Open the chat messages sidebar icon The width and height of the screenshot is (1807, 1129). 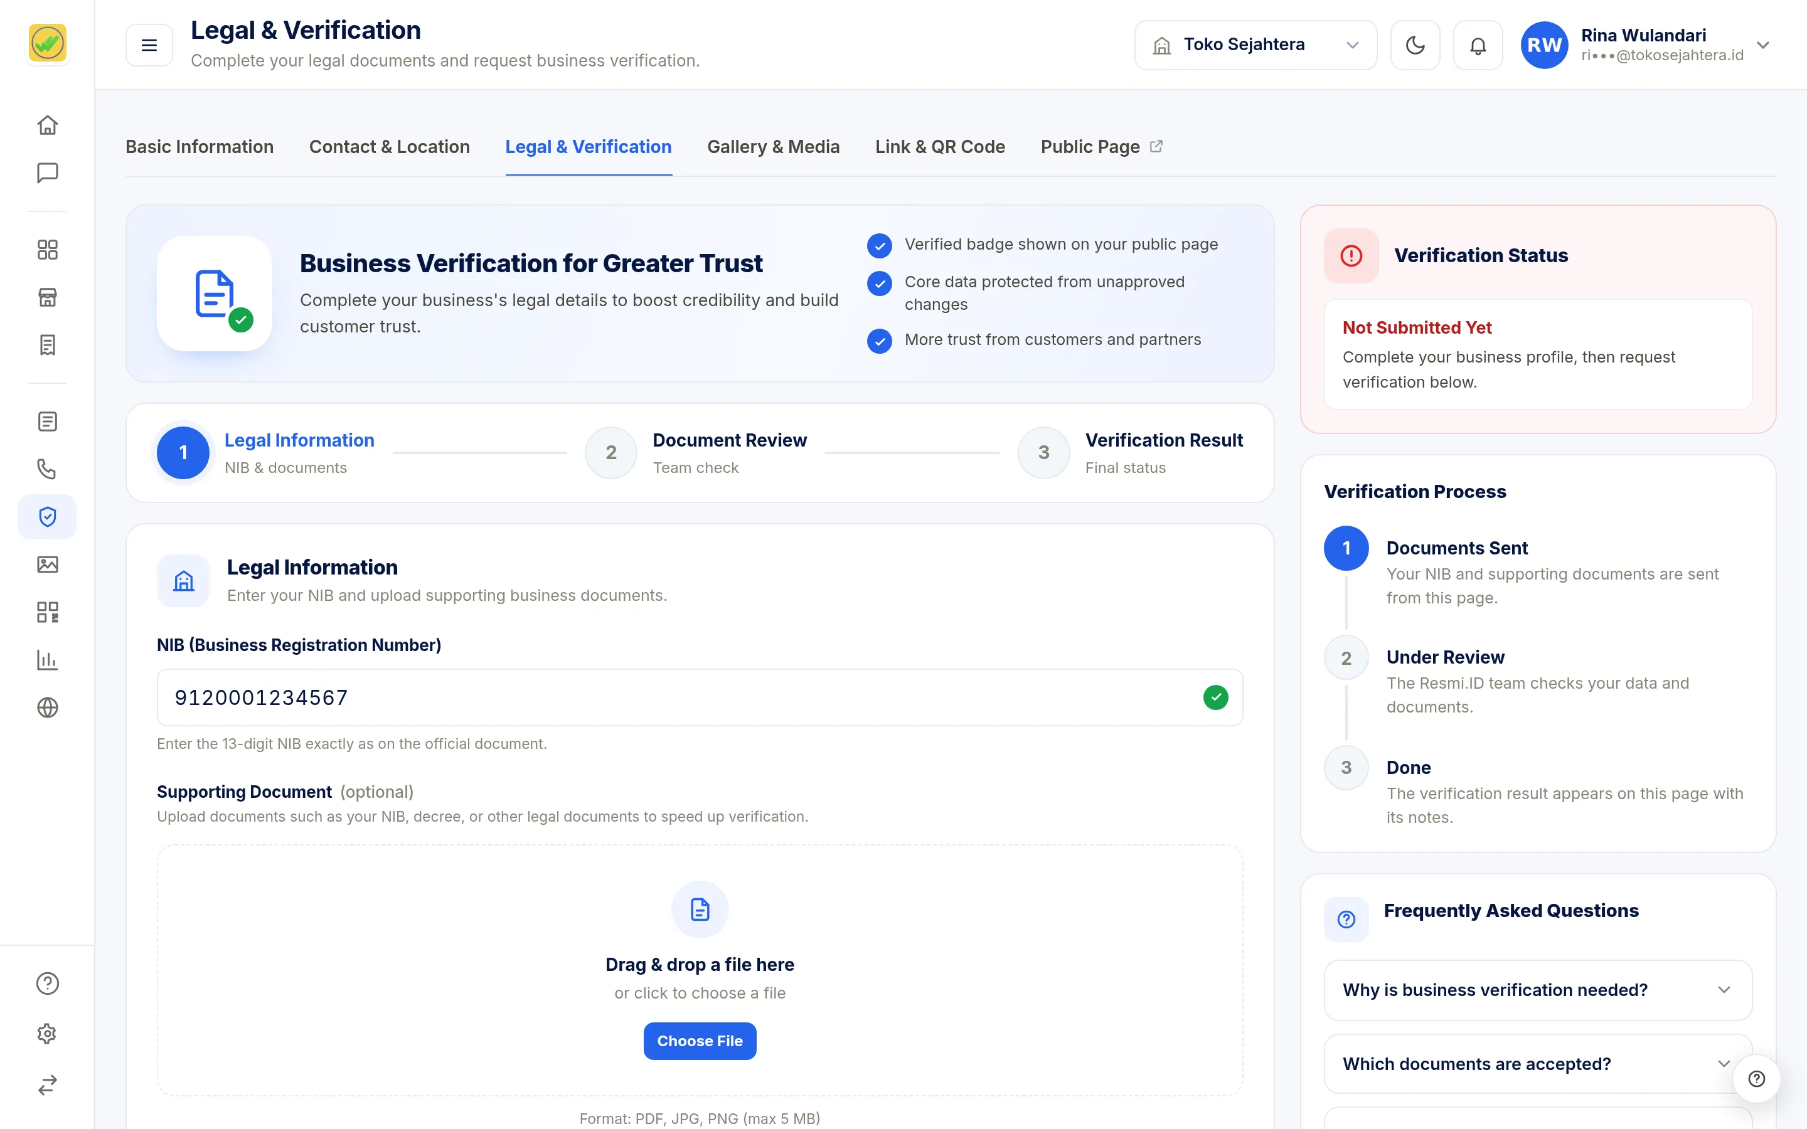[x=47, y=172]
